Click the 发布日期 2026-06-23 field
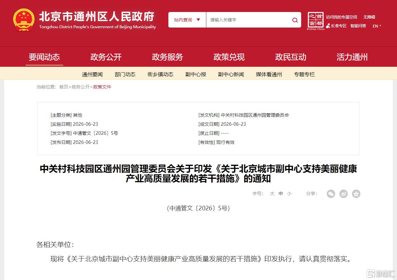This screenshot has width=397, height=280. click(74, 142)
